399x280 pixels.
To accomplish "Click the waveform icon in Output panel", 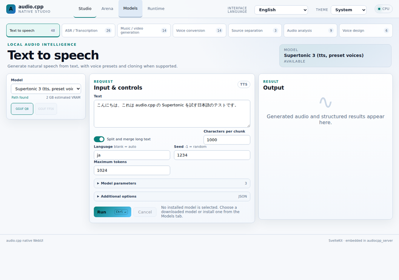I will click(x=325, y=102).
